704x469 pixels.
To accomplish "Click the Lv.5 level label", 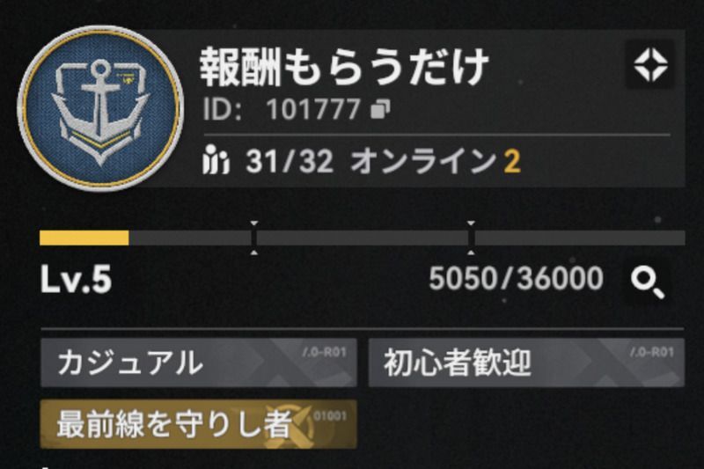I will 76,280.
